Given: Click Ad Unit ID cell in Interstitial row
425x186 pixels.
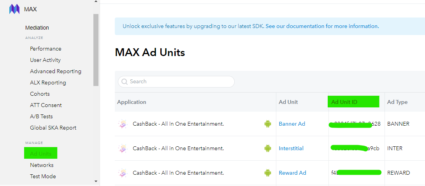Looking at the screenshot, I should click(x=357, y=148).
